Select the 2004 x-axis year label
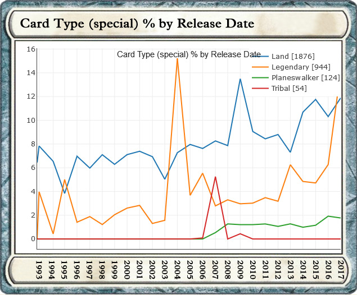 178,269
